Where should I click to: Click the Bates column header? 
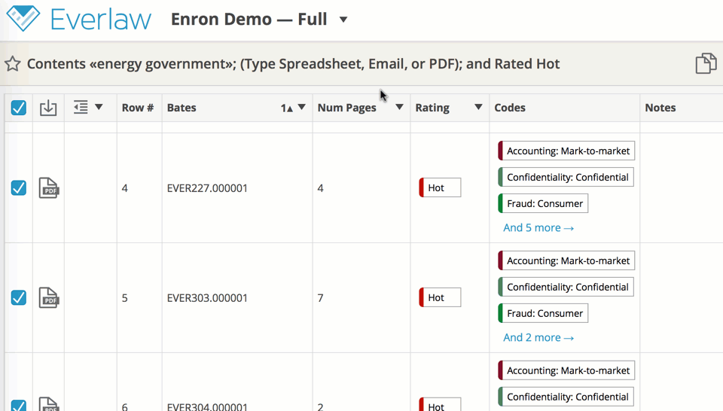click(182, 108)
